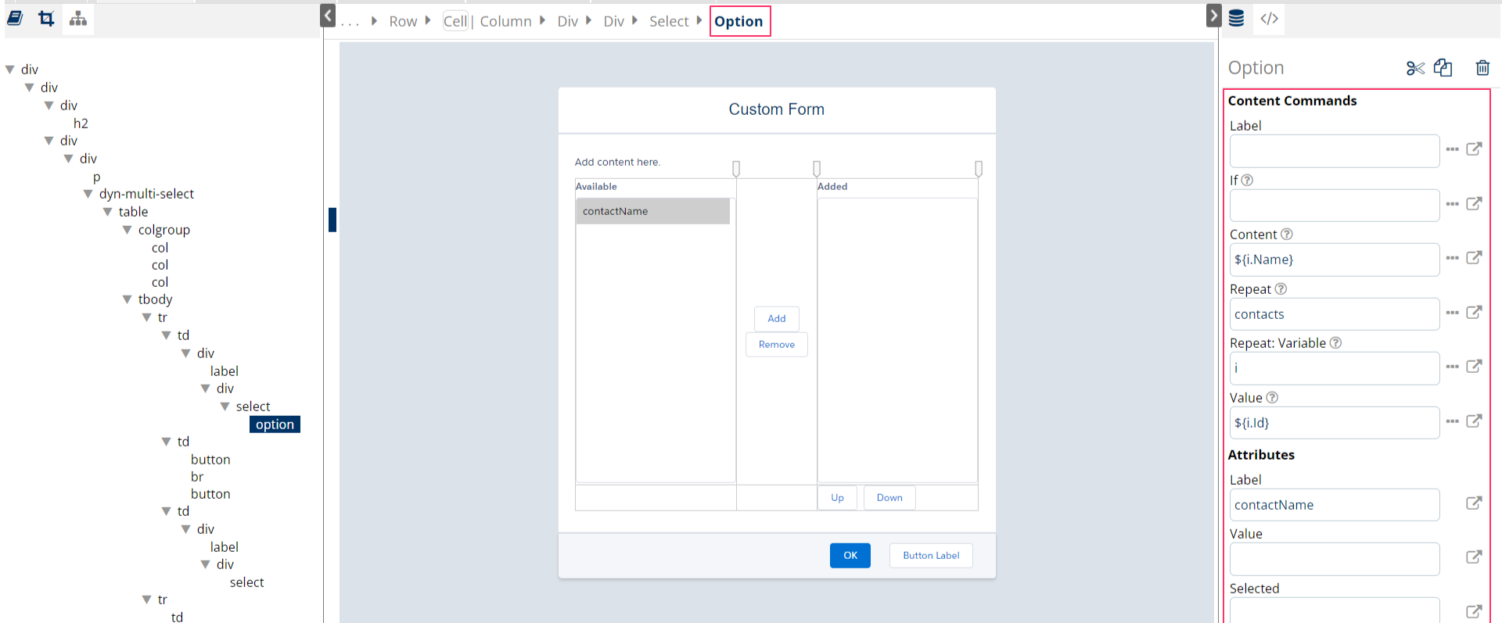Click the book icon in left toolbar

[x=15, y=19]
